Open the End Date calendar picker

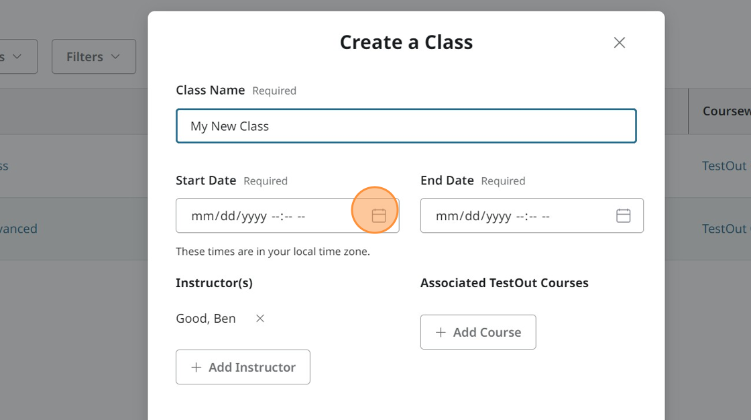tap(623, 215)
